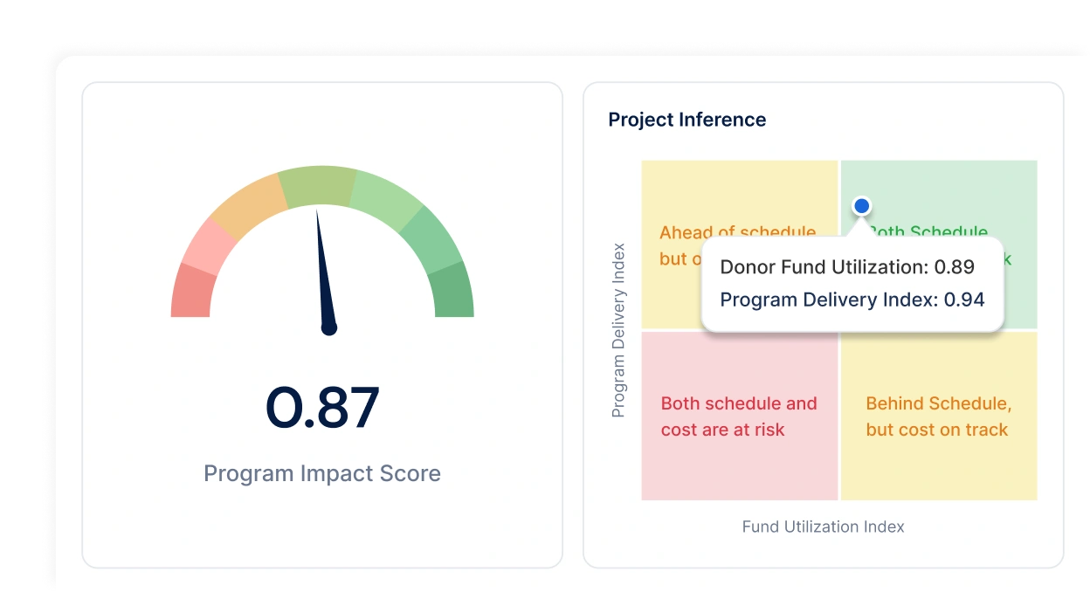Open the Project Inference heading
Viewport: 1090px width, 592px height.
click(x=687, y=120)
